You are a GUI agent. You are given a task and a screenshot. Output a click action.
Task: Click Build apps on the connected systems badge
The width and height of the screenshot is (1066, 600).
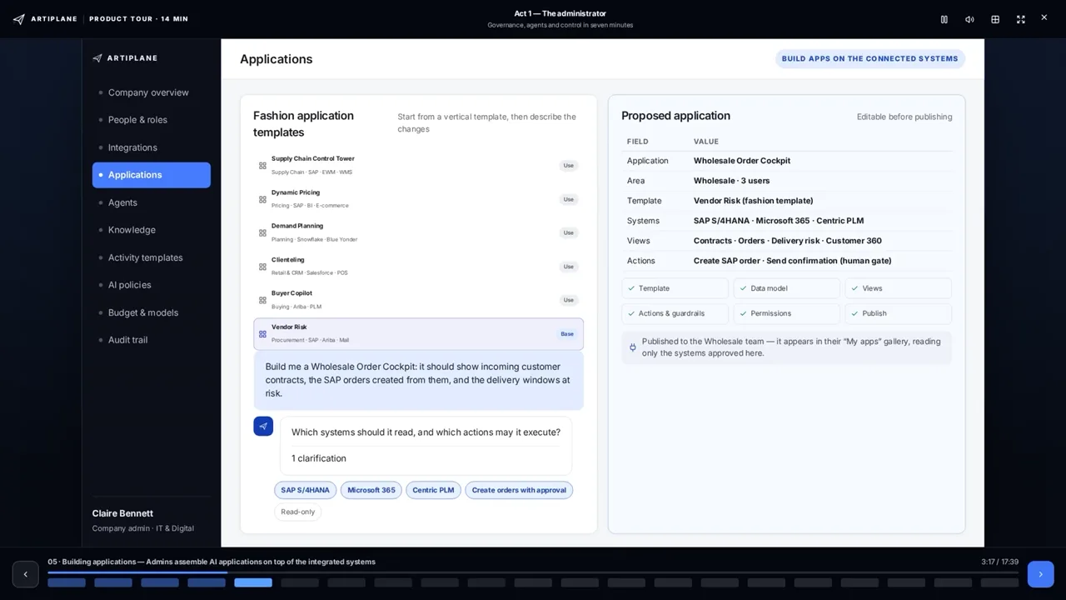click(869, 59)
